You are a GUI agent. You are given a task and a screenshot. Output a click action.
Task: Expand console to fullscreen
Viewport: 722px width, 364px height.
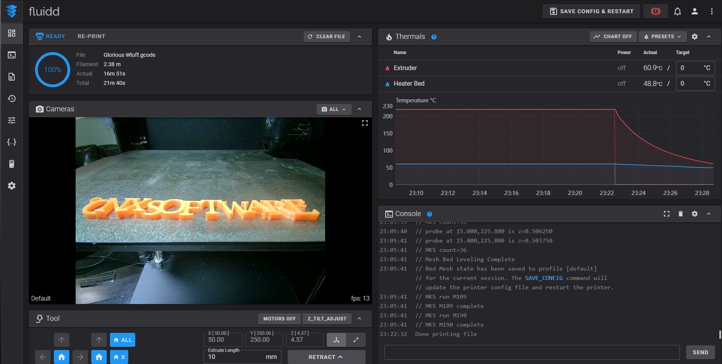pos(667,214)
